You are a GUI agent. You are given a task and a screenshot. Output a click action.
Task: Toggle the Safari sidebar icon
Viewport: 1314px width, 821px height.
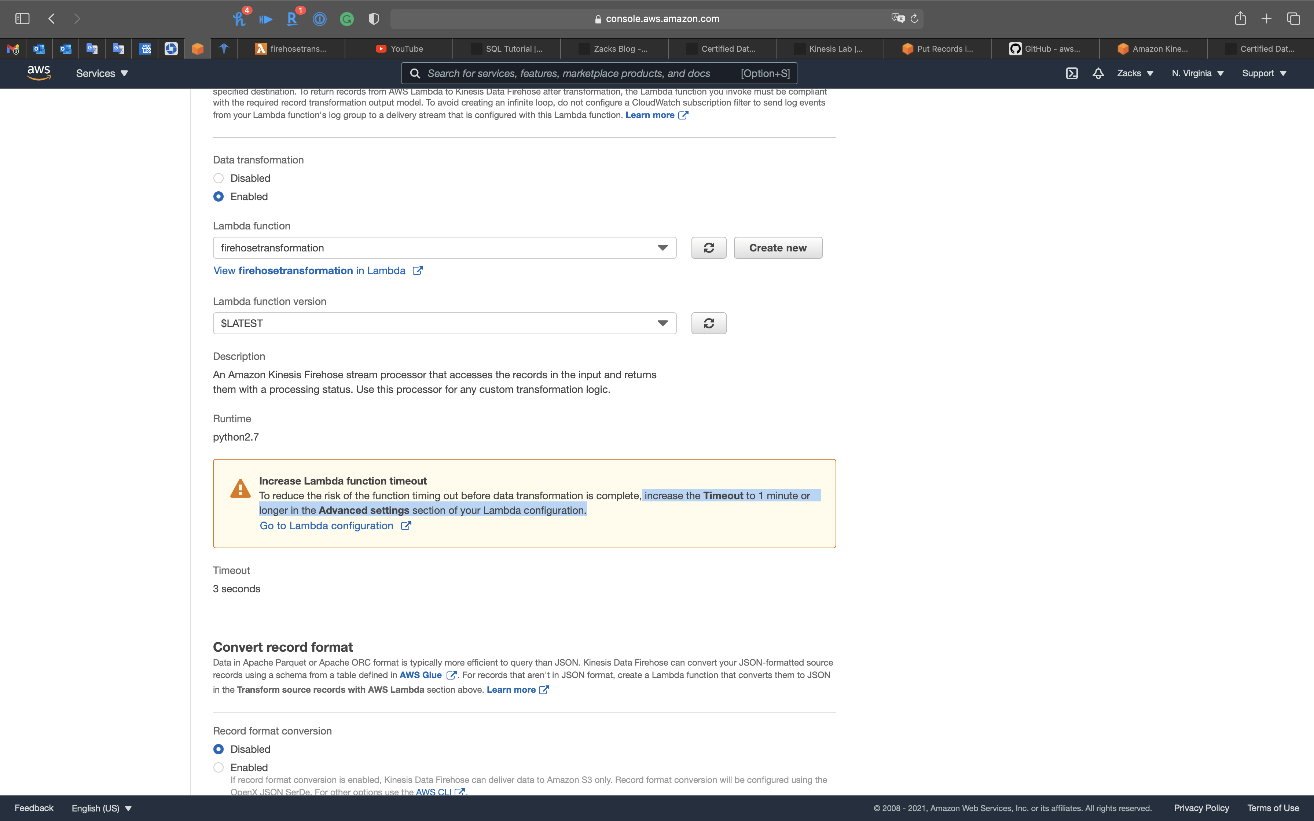point(22,18)
